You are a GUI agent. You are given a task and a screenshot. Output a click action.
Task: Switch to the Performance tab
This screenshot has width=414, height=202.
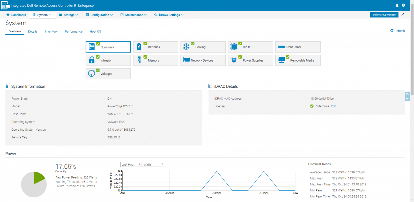point(74,31)
